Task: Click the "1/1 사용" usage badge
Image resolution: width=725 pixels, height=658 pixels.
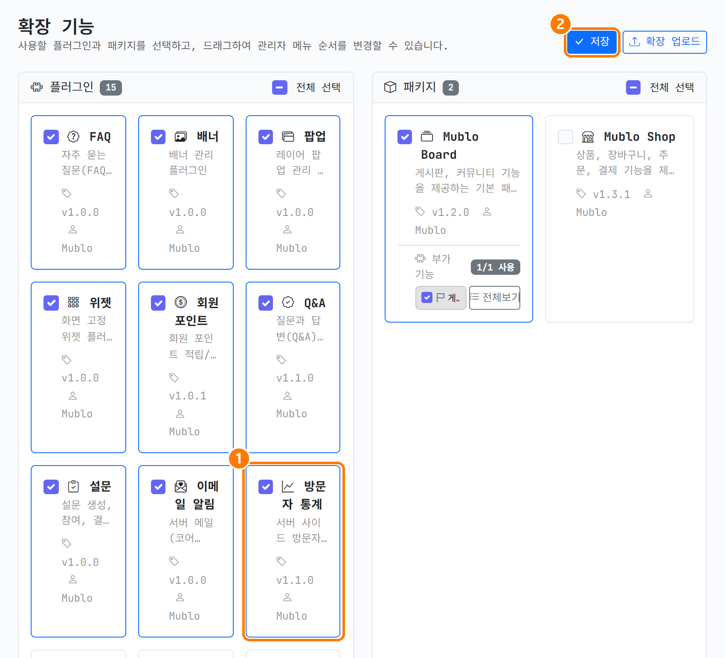Action: coord(496,267)
